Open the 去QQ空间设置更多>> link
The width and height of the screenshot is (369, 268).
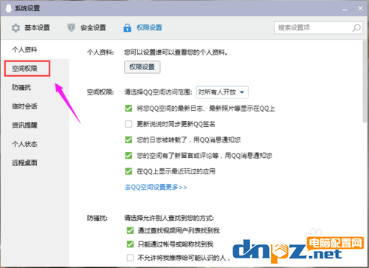156,188
